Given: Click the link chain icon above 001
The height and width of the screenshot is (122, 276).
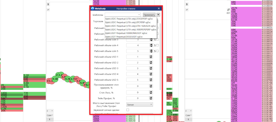Looking at the screenshot, I should click(x=229, y=10).
